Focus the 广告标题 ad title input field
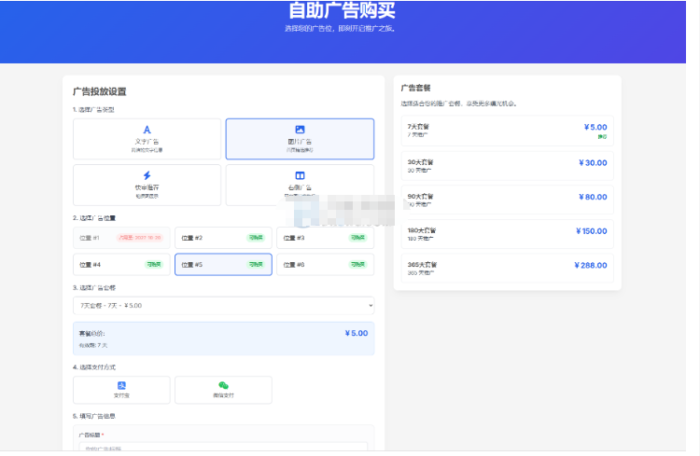Image resolution: width=700 pixels, height=456 pixels. pyautogui.click(x=223, y=447)
